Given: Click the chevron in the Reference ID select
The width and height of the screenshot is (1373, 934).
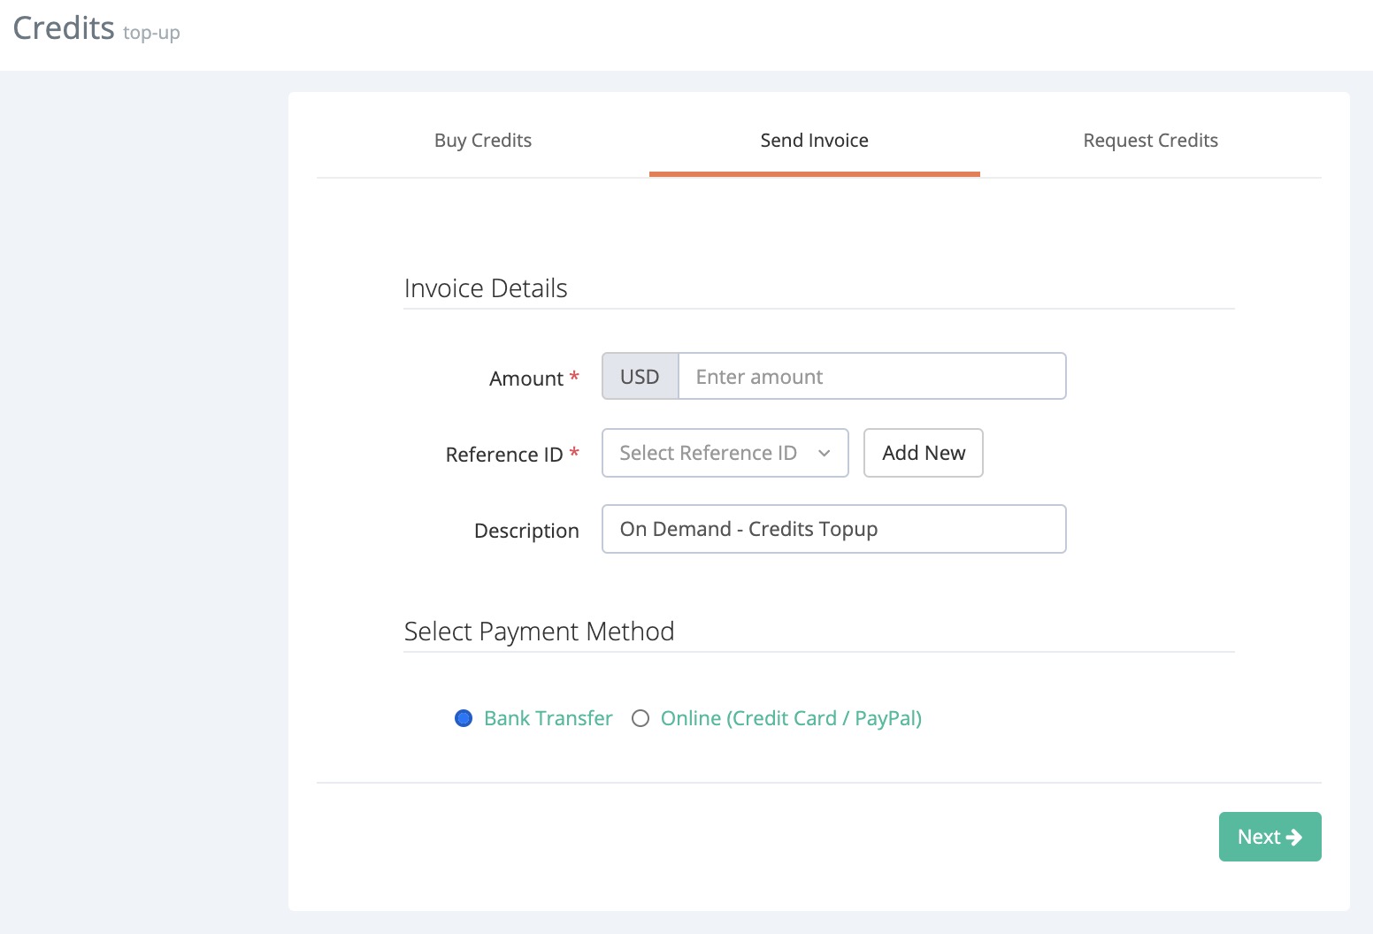Looking at the screenshot, I should (x=824, y=453).
